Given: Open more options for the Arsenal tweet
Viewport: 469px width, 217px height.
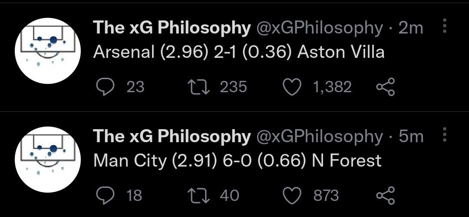Looking at the screenshot, I should click(444, 27).
